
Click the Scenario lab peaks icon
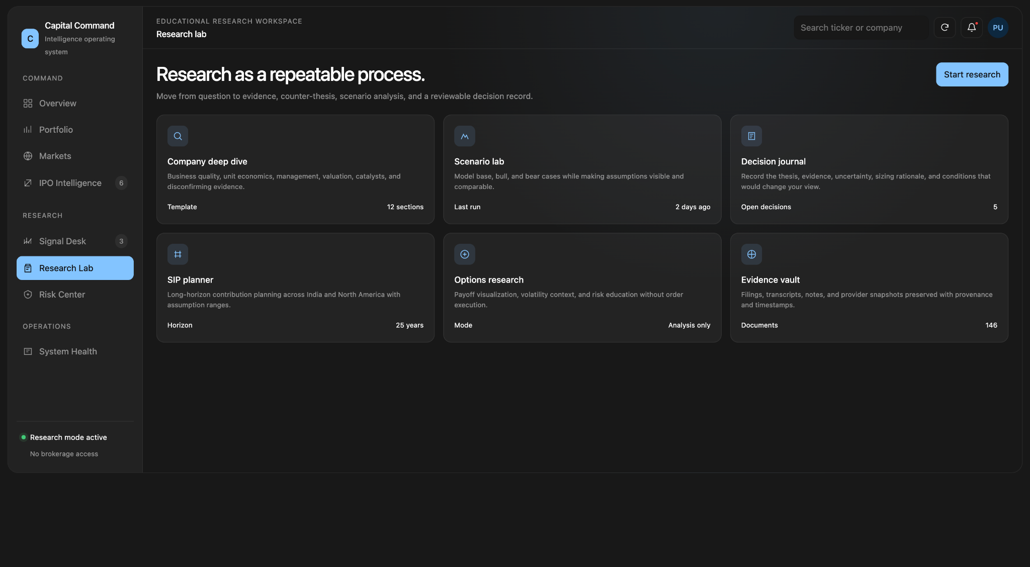click(465, 136)
